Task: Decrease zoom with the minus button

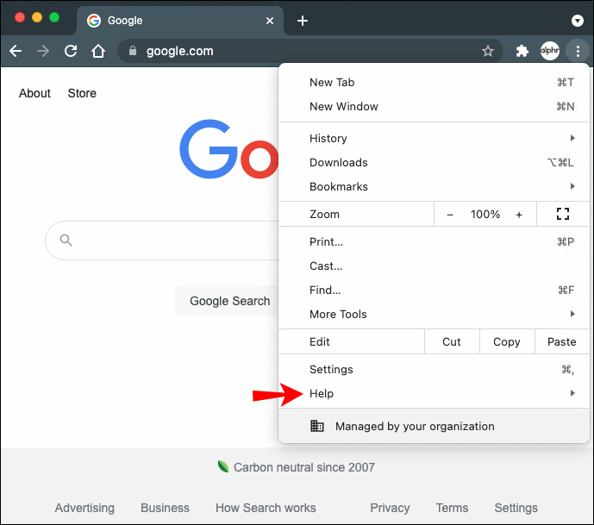Action: coord(450,215)
